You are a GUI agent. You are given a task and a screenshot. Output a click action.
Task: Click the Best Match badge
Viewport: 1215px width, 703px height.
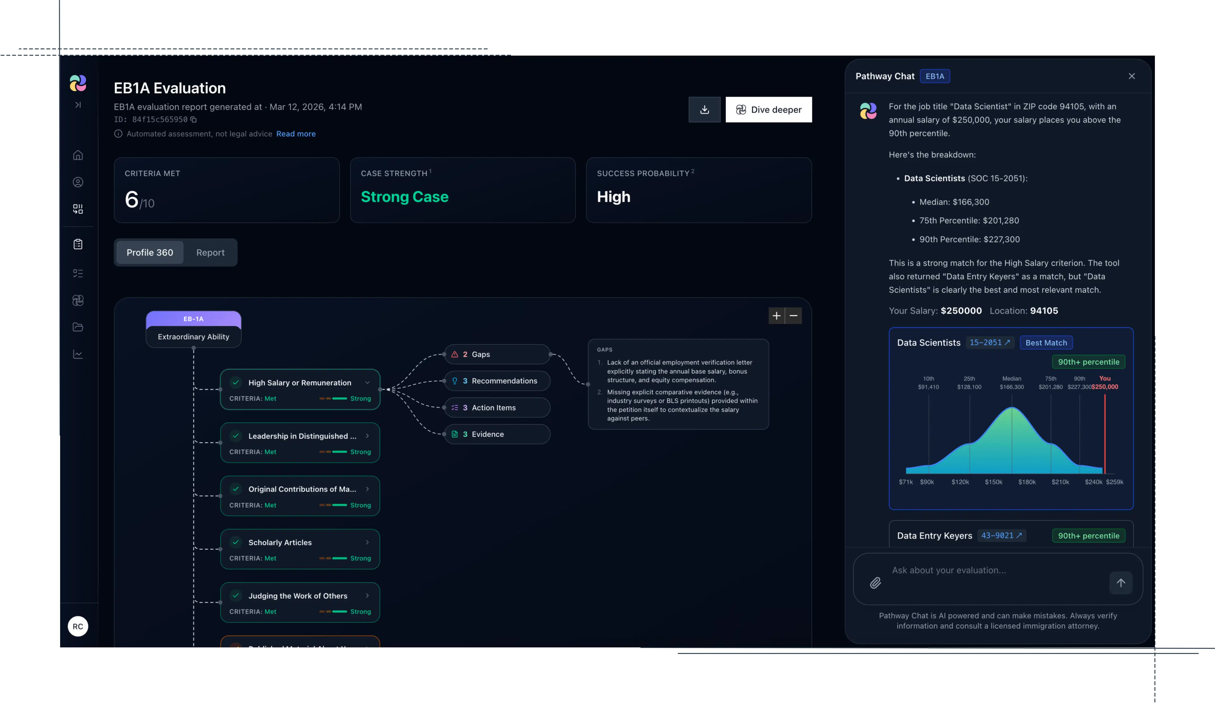pos(1046,342)
